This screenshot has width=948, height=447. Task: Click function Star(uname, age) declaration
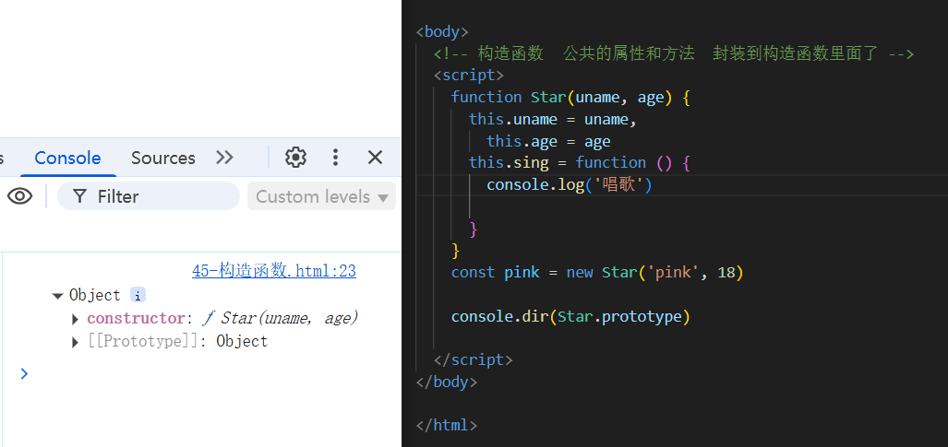click(x=570, y=98)
